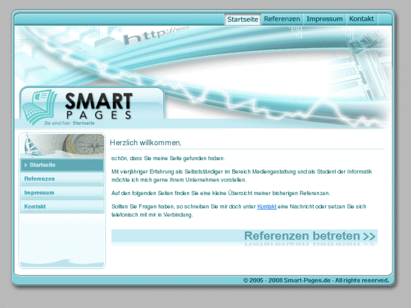Viewport: 411px width, 308px height.
Task: Click the Smart Pages logo
Action: (x=77, y=107)
